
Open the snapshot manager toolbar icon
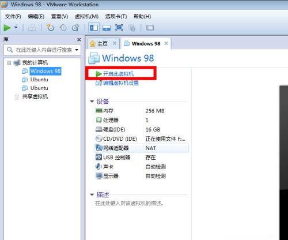point(75,28)
